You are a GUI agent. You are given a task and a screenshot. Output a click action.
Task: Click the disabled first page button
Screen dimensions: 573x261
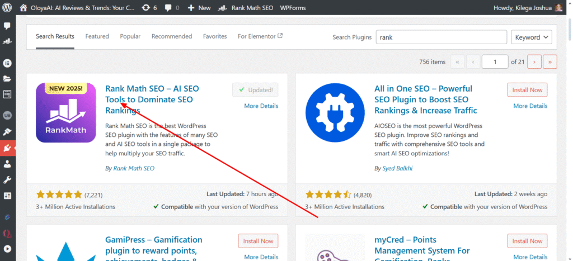tap(457, 61)
